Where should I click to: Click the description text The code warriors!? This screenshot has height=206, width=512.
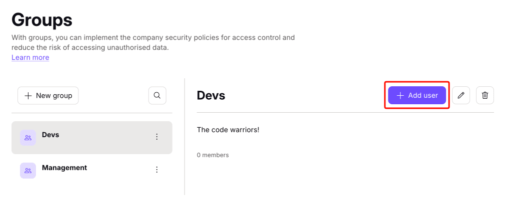(228, 130)
